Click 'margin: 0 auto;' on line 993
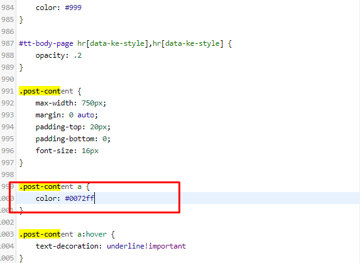Image resolution: width=360 pixels, height=263 pixels. [x=67, y=115]
